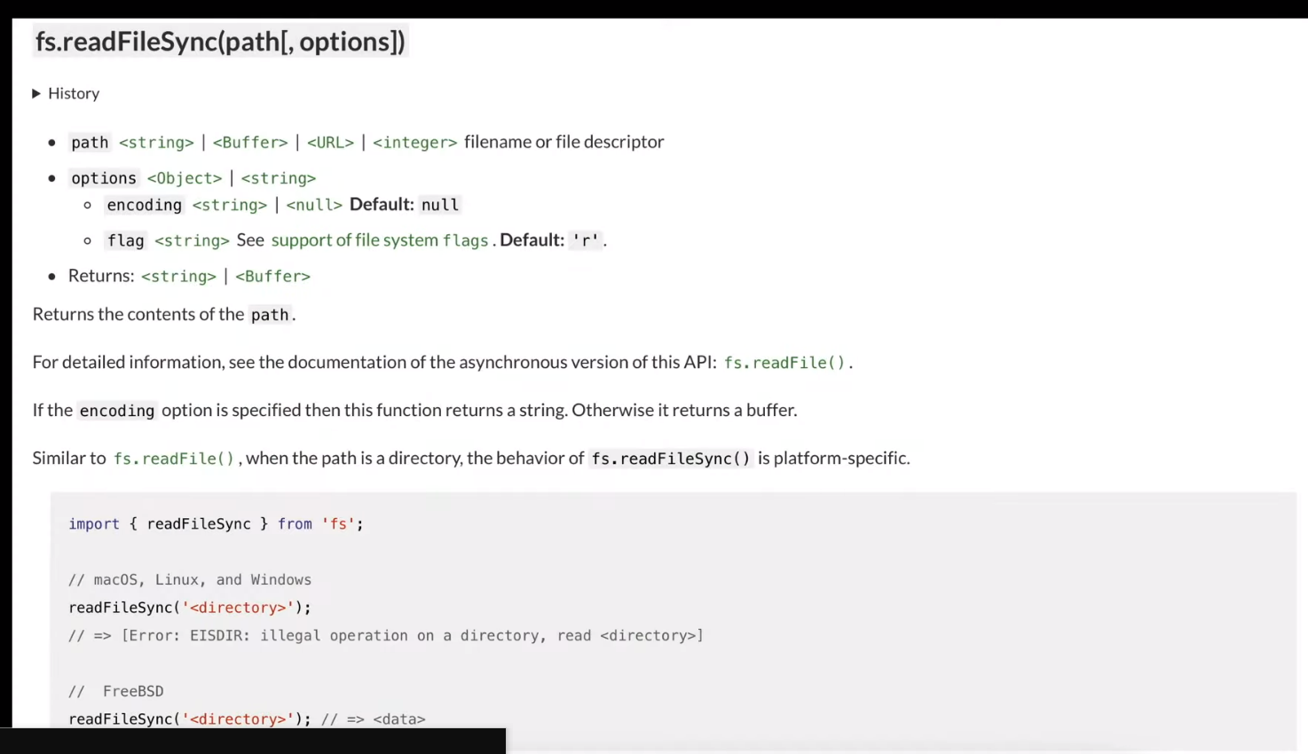The height and width of the screenshot is (754, 1308).
Task: Follow the <integer> type link
Action: [414, 142]
